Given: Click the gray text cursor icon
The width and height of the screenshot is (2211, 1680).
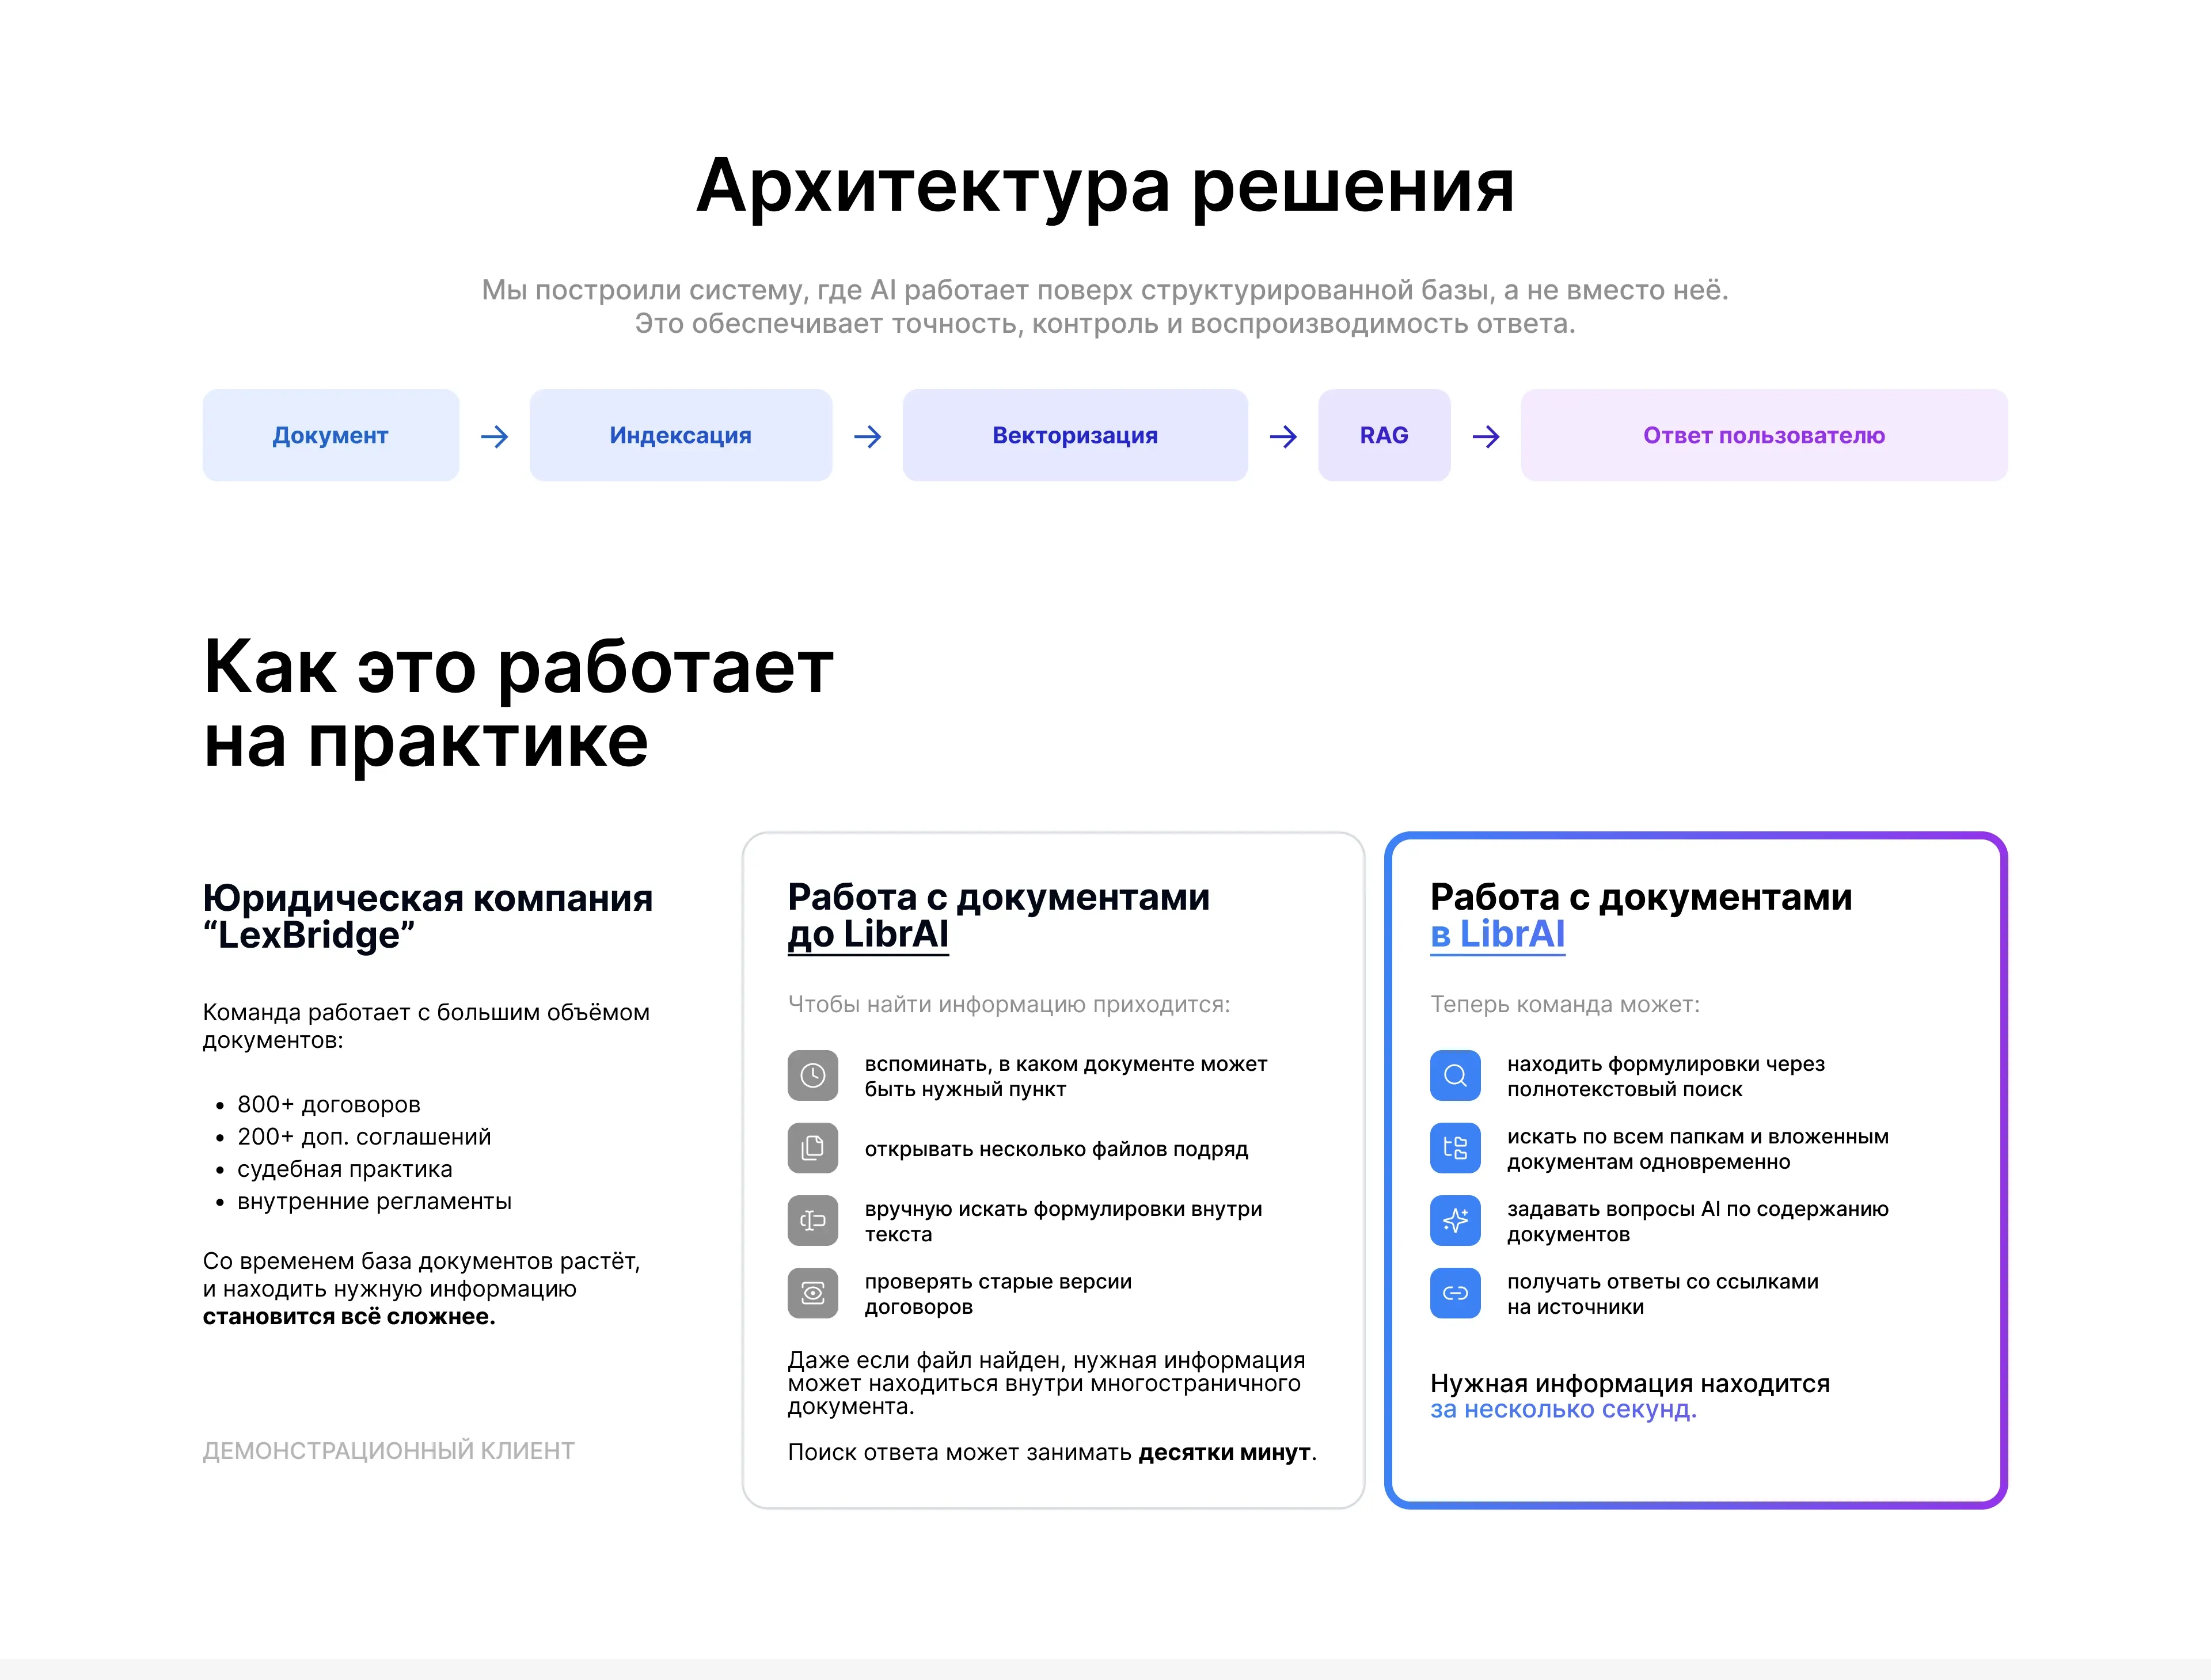Looking at the screenshot, I should [812, 1220].
